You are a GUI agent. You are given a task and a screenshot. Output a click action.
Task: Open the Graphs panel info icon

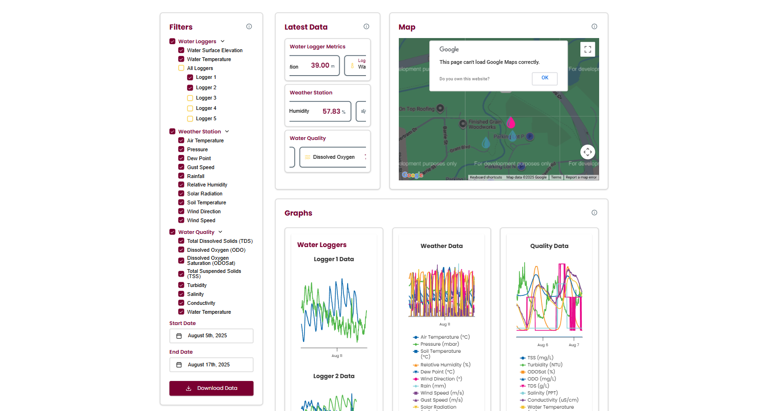click(x=594, y=213)
